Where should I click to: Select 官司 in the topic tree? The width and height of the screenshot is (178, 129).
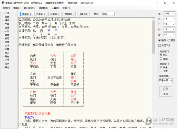[x=7, y=39]
